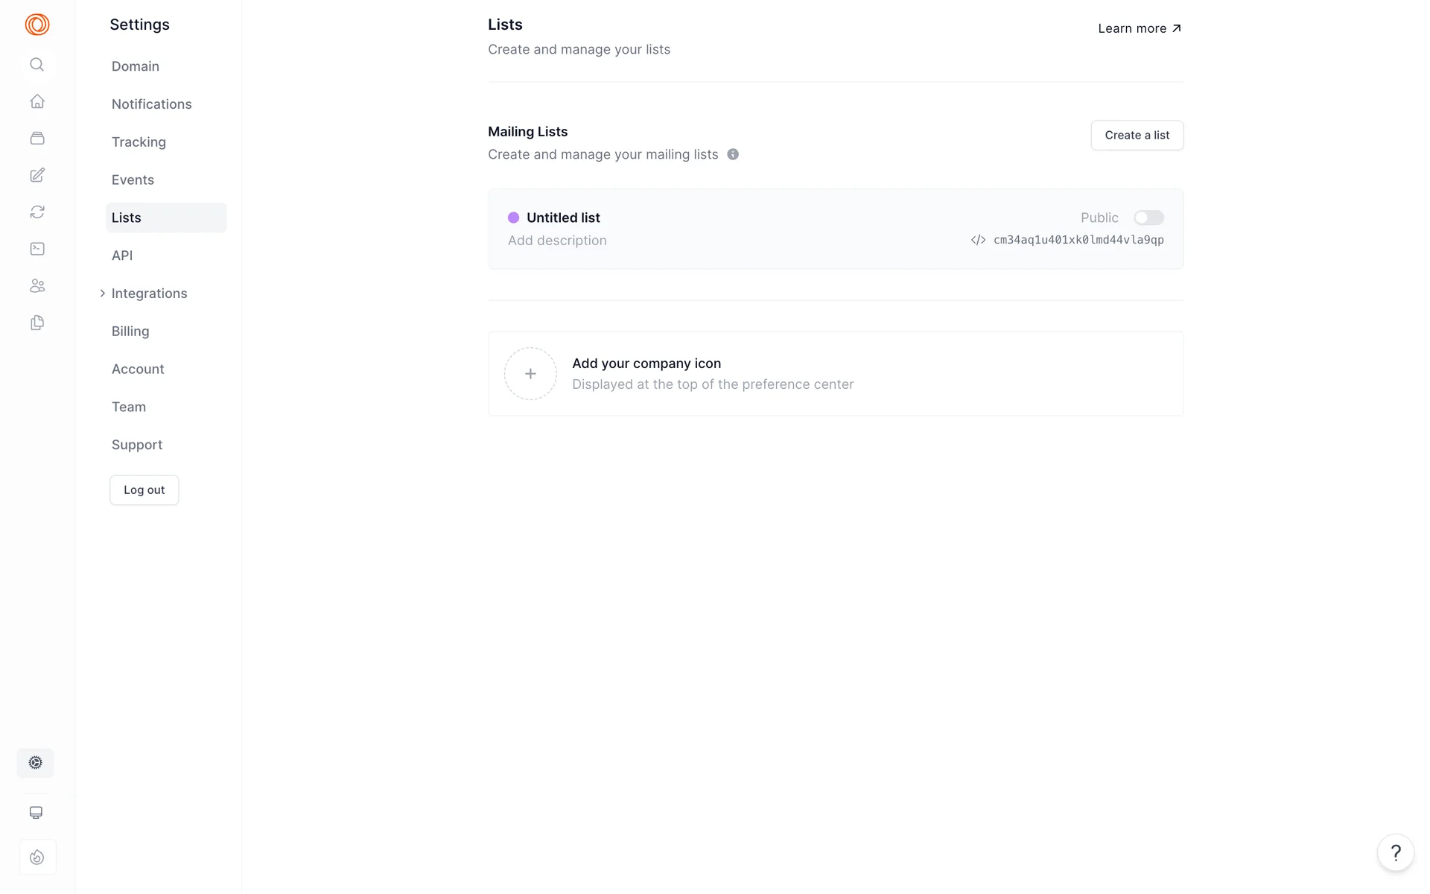Screen dimensions: 1430x894
Task: Open the Learn more link
Action: coord(1139,28)
